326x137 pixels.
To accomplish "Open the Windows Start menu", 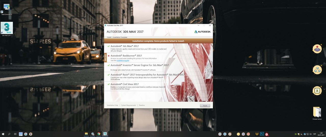I will [3, 134].
